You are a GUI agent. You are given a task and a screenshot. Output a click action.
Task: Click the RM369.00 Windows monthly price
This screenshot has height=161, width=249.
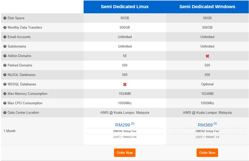[207, 125]
